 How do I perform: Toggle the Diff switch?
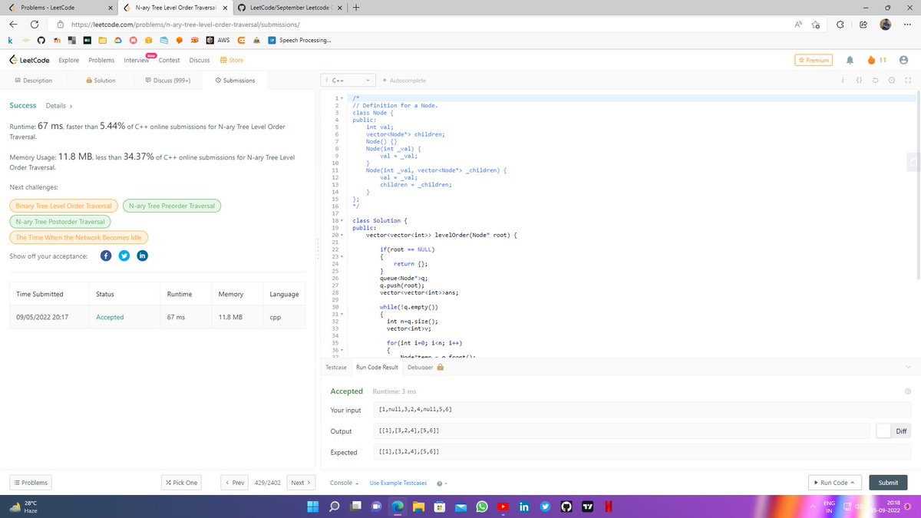click(883, 431)
